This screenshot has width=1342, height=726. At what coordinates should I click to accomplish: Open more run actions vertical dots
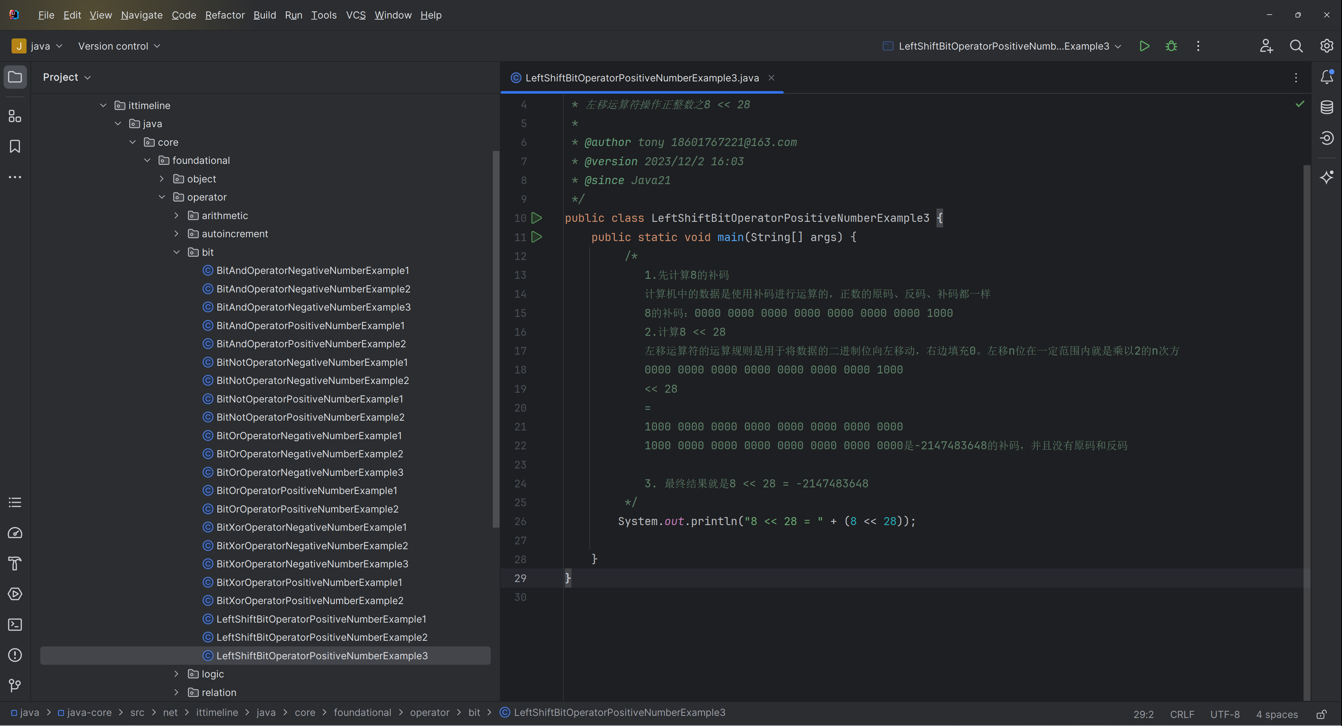1198,46
